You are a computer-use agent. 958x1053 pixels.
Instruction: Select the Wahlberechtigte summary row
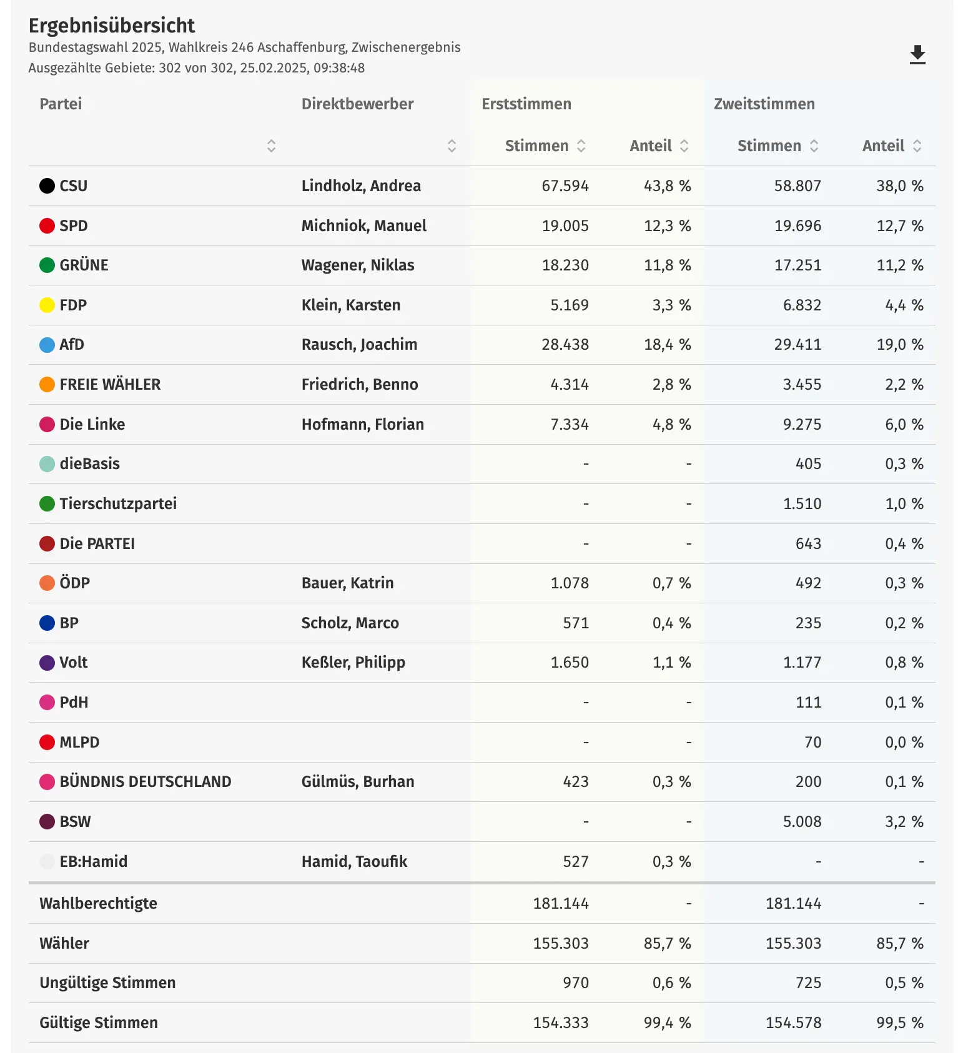pos(98,903)
